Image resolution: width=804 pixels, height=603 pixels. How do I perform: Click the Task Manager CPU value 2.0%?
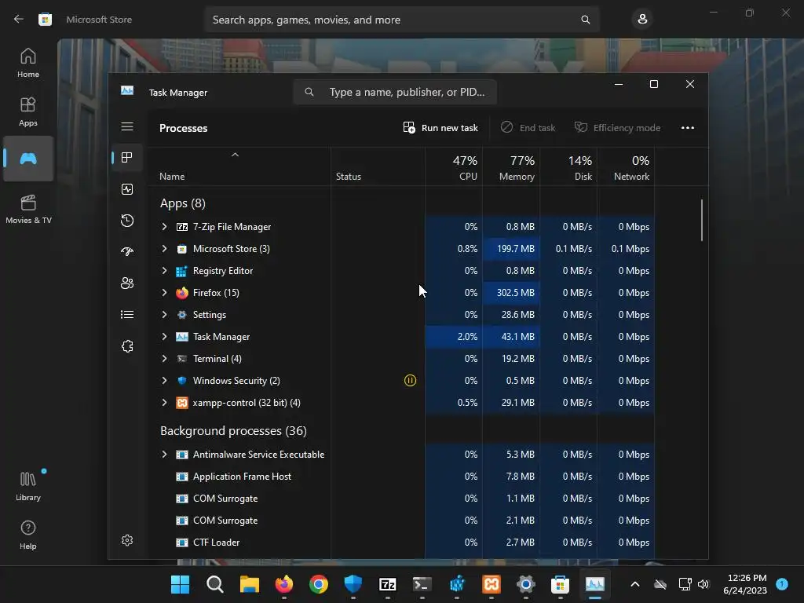(467, 337)
